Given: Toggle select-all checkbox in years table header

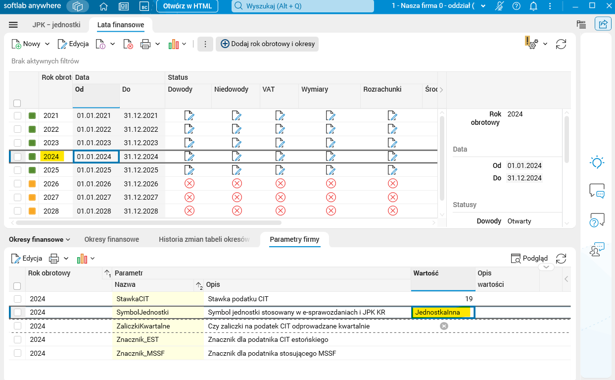Looking at the screenshot, I should (x=17, y=103).
